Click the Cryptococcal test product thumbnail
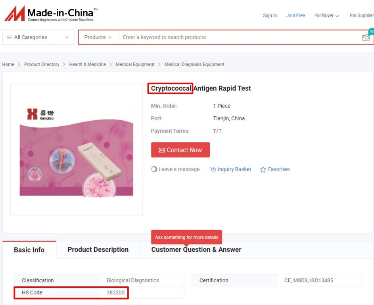 [x=76, y=149]
